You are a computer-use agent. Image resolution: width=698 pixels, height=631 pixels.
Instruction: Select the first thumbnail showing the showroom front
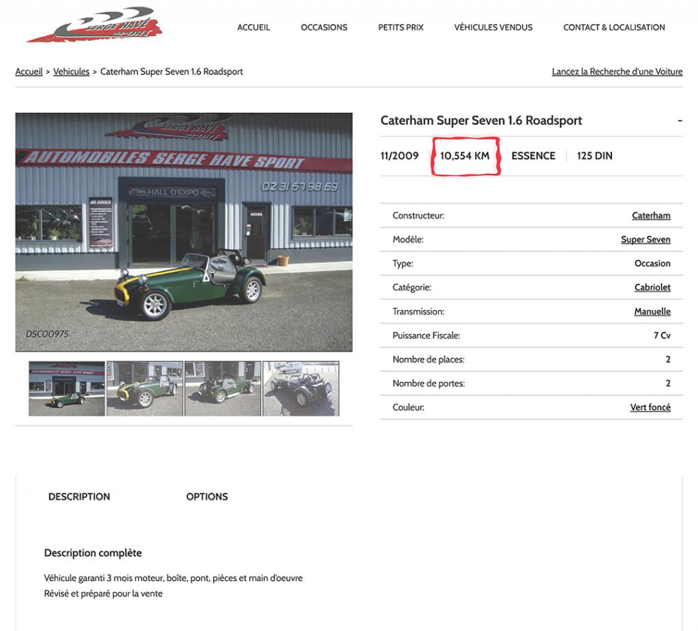click(x=67, y=388)
